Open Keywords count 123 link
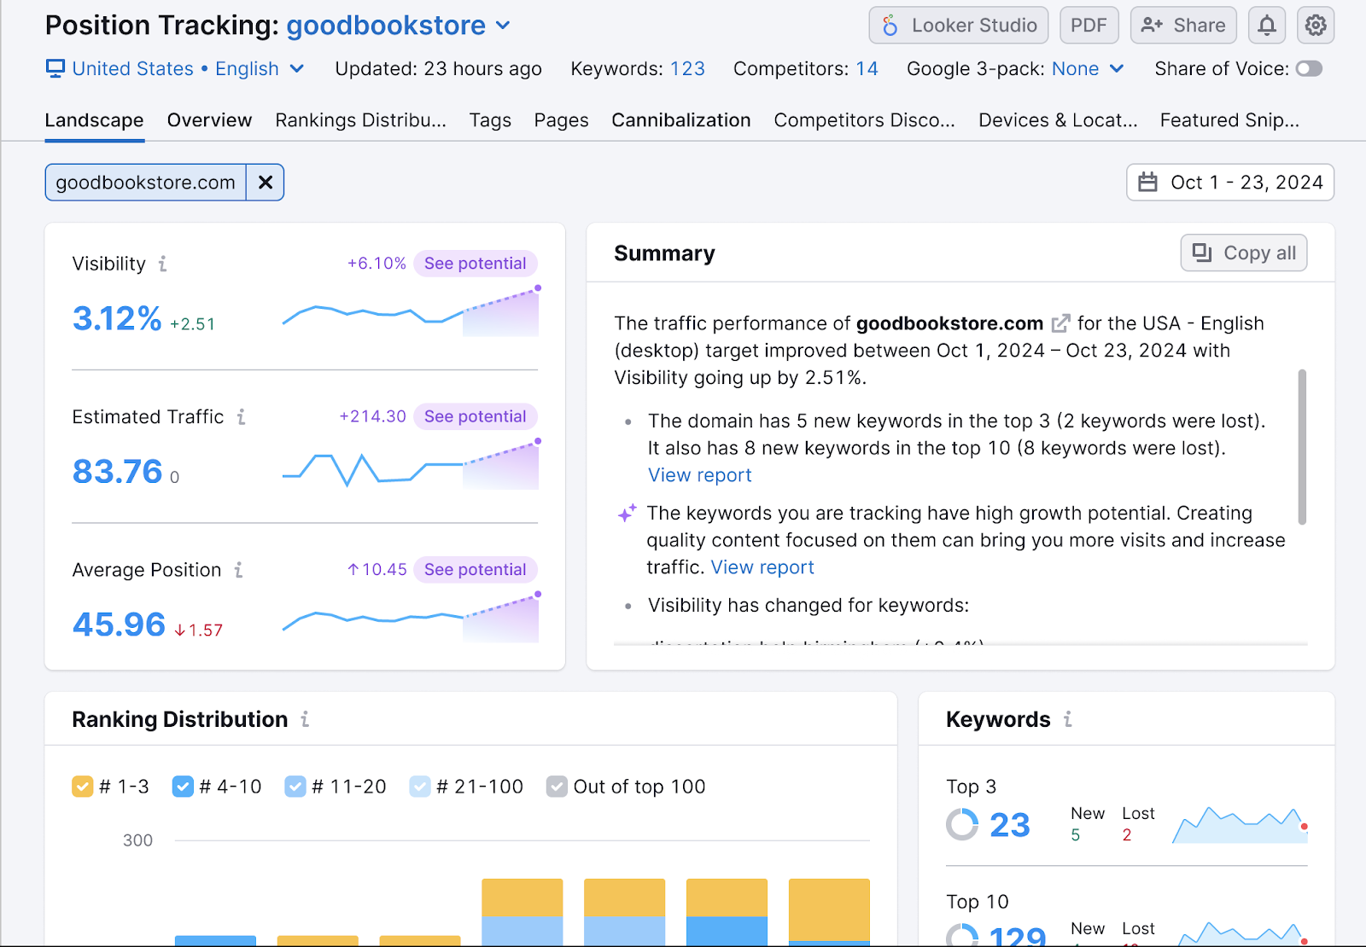The width and height of the screenshot is (1366, 947). (687, 68)
